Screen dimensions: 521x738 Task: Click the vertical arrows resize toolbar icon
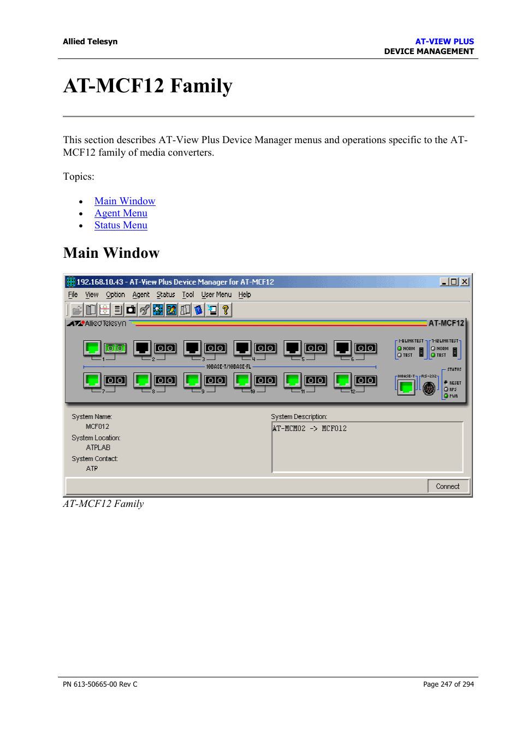tap(104, 310)
